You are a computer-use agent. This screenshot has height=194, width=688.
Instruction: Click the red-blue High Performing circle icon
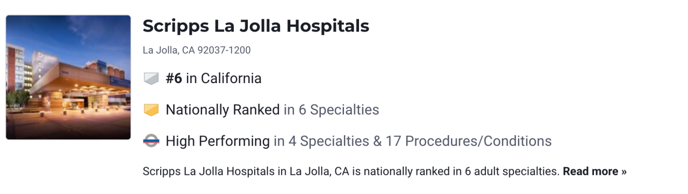(151, 141)
